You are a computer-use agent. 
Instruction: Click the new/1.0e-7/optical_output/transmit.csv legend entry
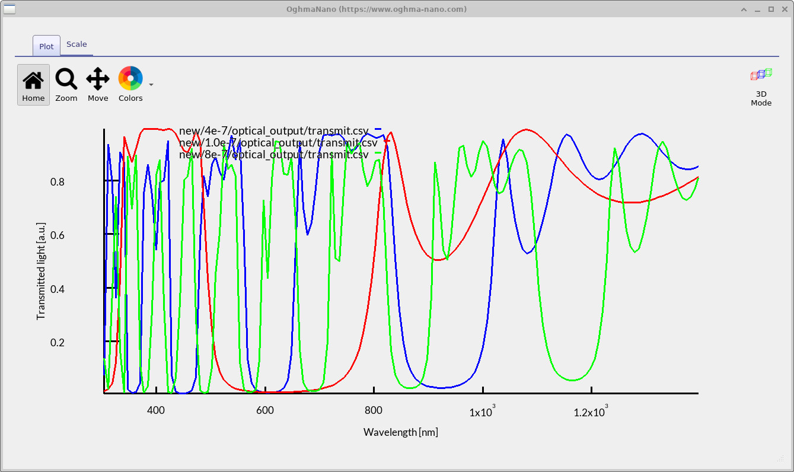[279, 142]
